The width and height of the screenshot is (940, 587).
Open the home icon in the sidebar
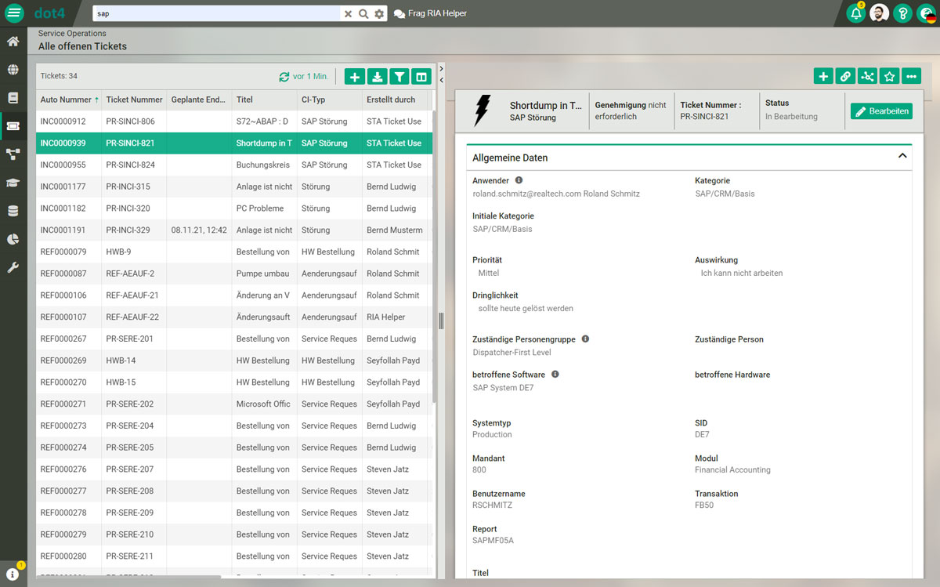tap(12, 41)
